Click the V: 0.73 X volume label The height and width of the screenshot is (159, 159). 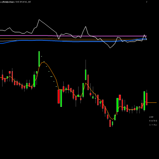point(153,121)
